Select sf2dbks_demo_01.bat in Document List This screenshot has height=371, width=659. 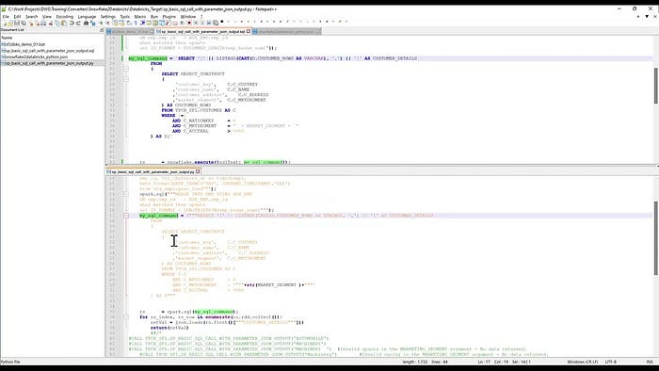point(25,44)
